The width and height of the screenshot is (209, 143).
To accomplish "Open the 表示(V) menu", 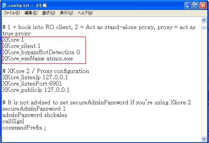I will (66, 13).
